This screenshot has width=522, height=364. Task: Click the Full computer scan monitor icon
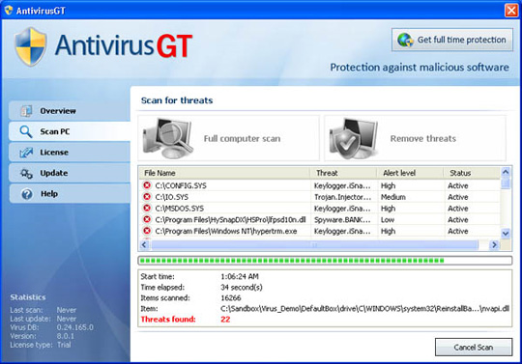point(168,138)
